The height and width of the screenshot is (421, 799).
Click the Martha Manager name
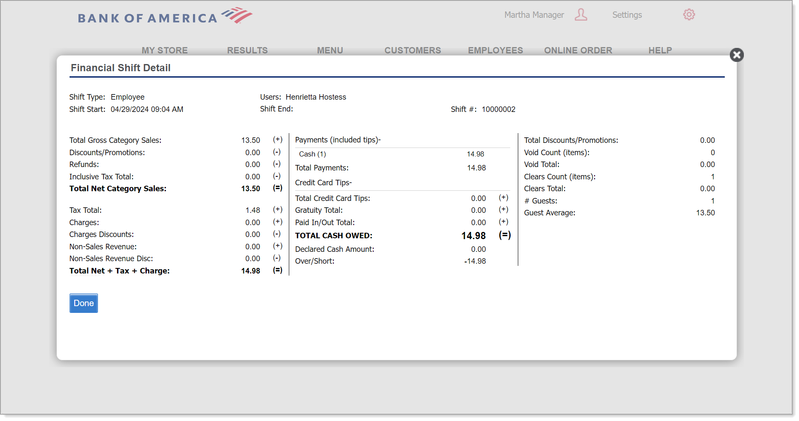click(x=534, y=15)
